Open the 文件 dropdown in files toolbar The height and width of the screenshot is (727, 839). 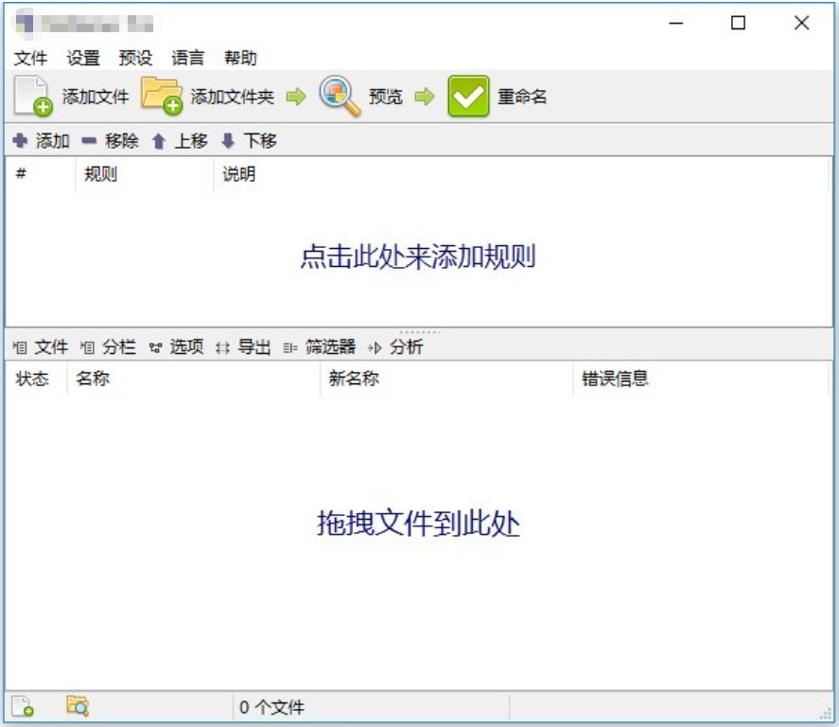point(41,346)
